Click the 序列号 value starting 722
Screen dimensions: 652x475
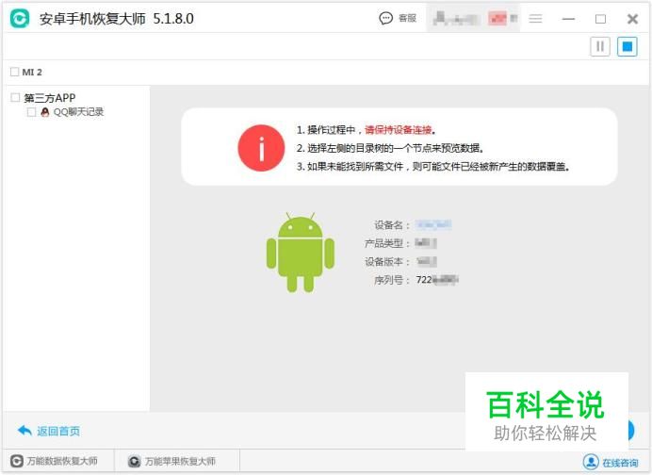tap(437, 280)
